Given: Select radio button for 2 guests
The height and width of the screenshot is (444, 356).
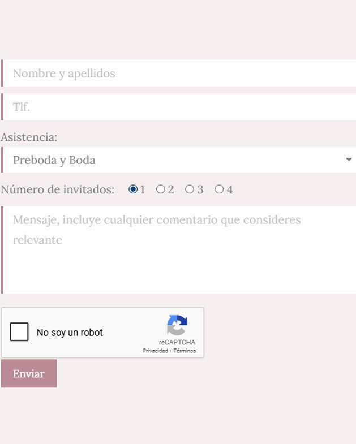Looking at the screenshot, I should [x=161, y=189].
